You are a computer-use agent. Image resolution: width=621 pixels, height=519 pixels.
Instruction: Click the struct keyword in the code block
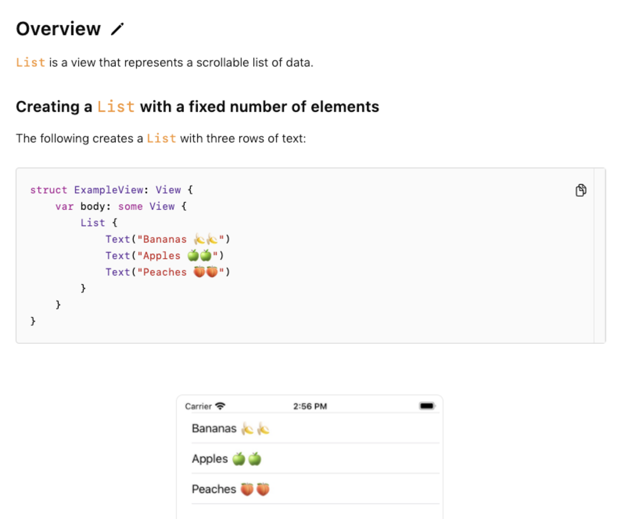pyautogui.click(x=49, y=190)
